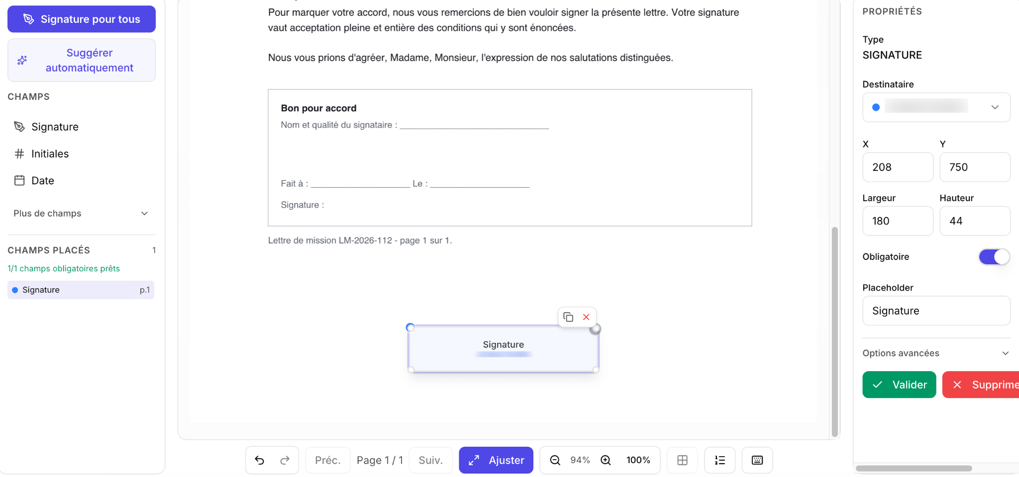The width and height of the screenshot is (1019, 477).
Task: Open the Destinataire dropdown
Action: (936, 107)
